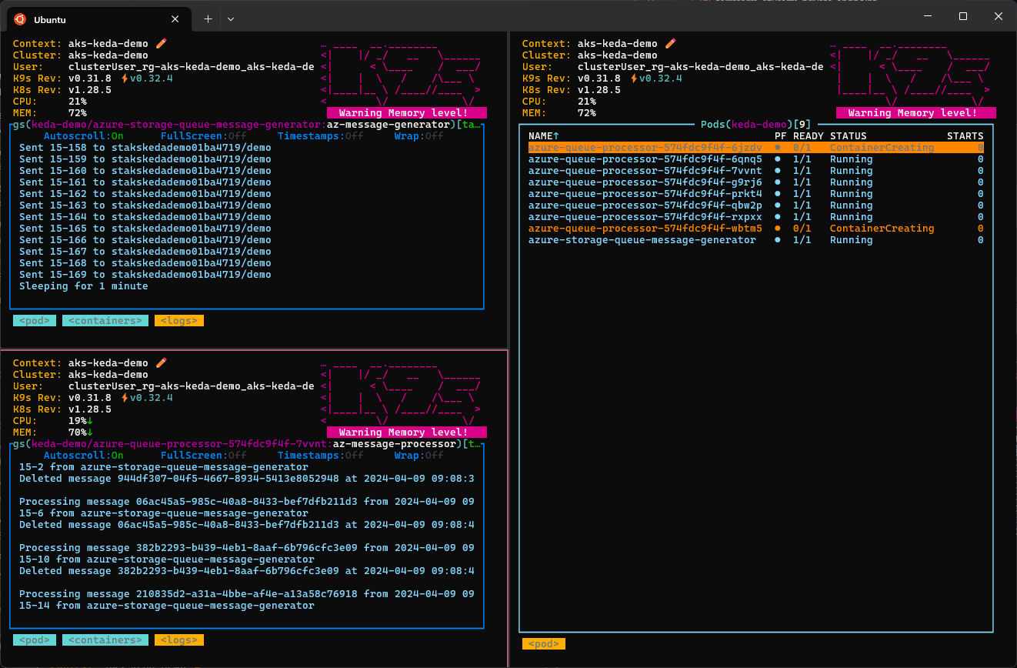The height and width of the screenshot is (668, 1017).
Task: Maximize the terminal window
Action: coord(963,16)
